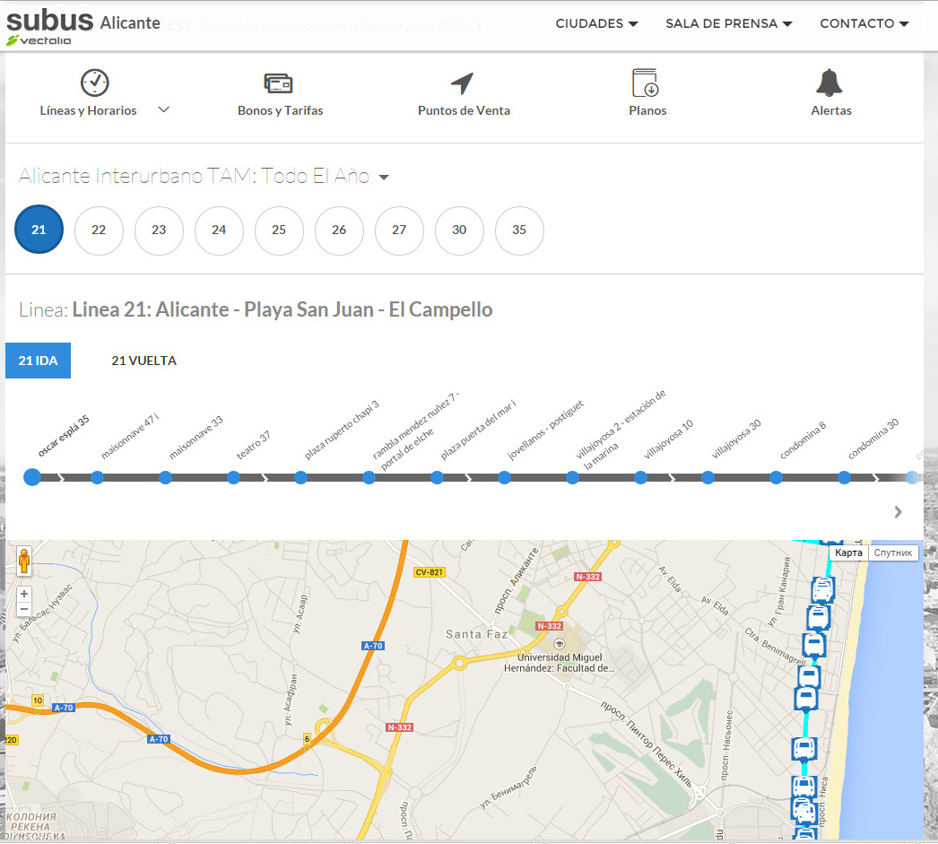This screenshot has height=844, width=938.
Task: Select line 25 circle
Action: click(x=279, y=231)
